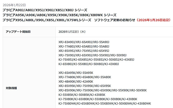
Task: Click the KJ-75X85J model line
Action: (x=96, y=59)
